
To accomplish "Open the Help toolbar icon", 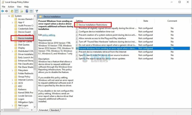I will tap(27, 11).
